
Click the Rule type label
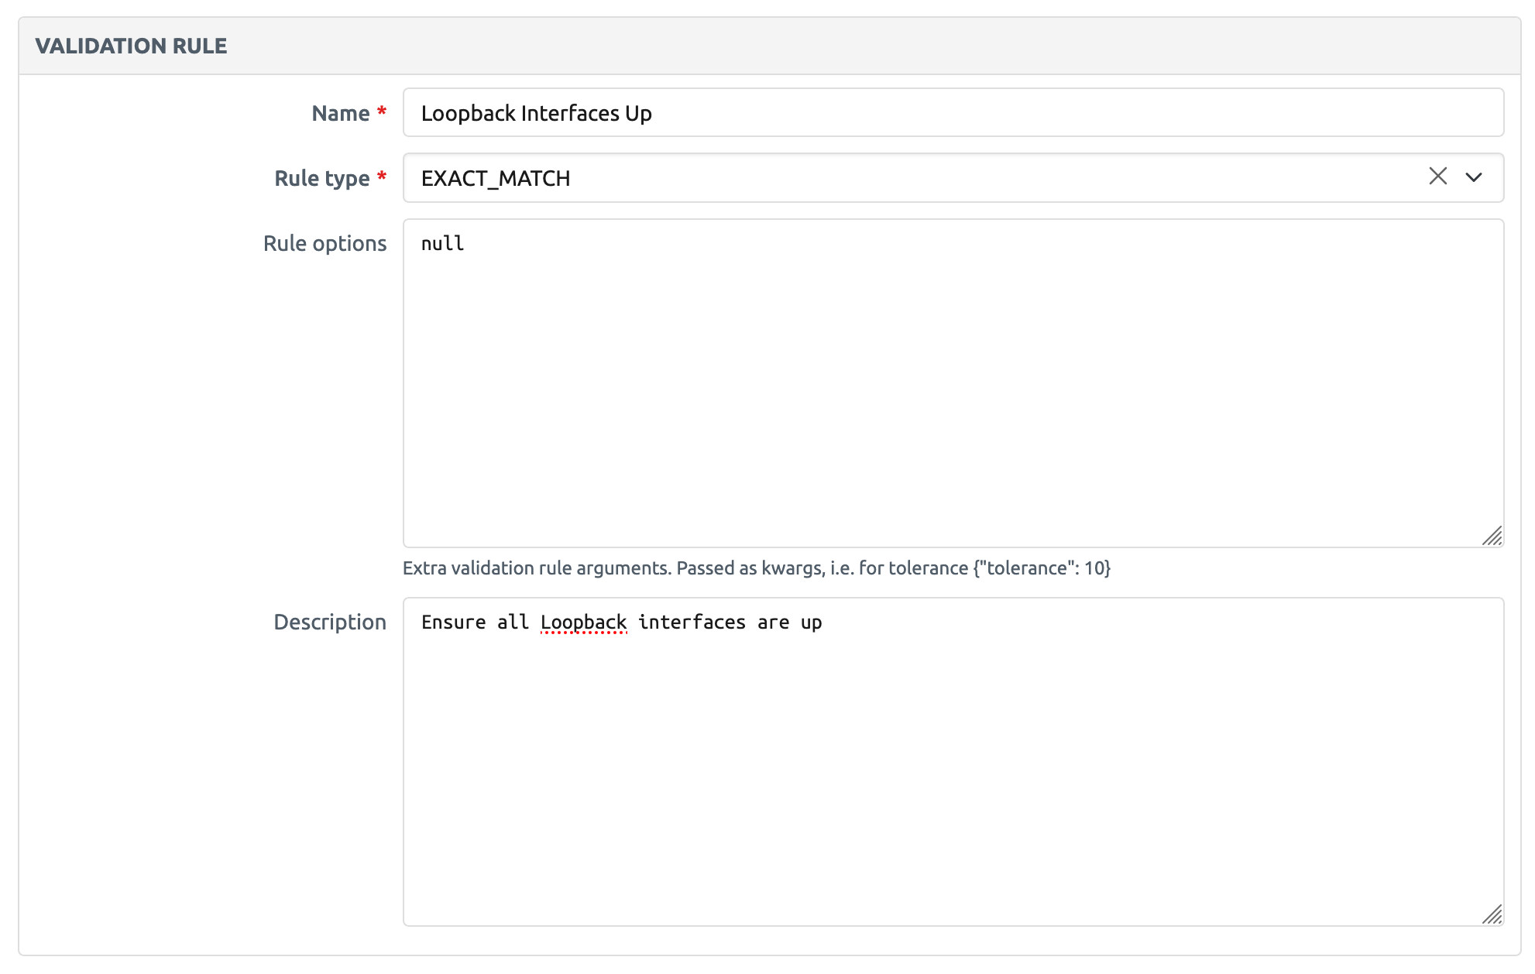coord(321,178)
